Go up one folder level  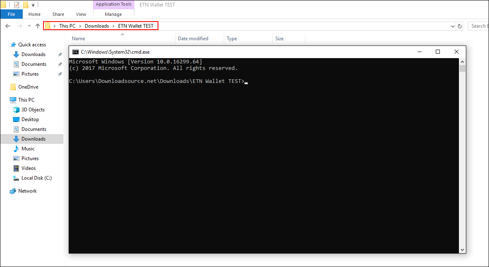point(38,26)
